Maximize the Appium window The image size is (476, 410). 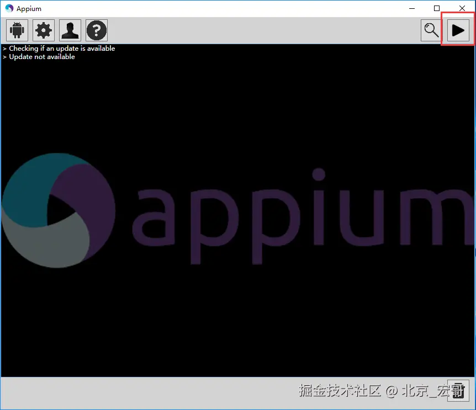pyautogui.click(x=437, y=8)
